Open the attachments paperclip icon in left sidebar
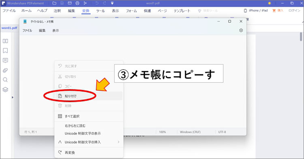This screenshot has width=304, height=159. point(5,70)
